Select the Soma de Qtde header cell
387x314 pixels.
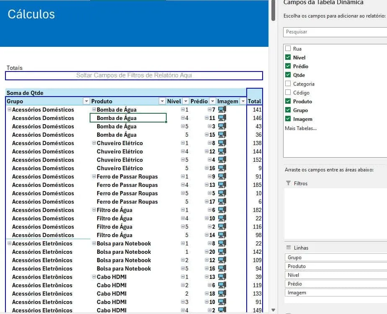coord(126,93)
